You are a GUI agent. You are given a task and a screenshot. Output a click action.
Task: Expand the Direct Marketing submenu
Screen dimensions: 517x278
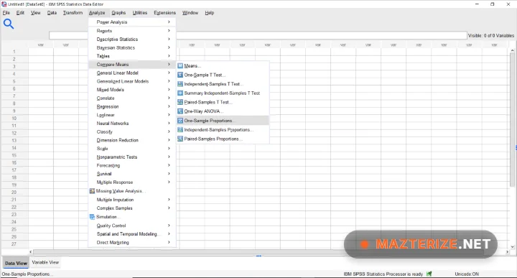(132, 242)
